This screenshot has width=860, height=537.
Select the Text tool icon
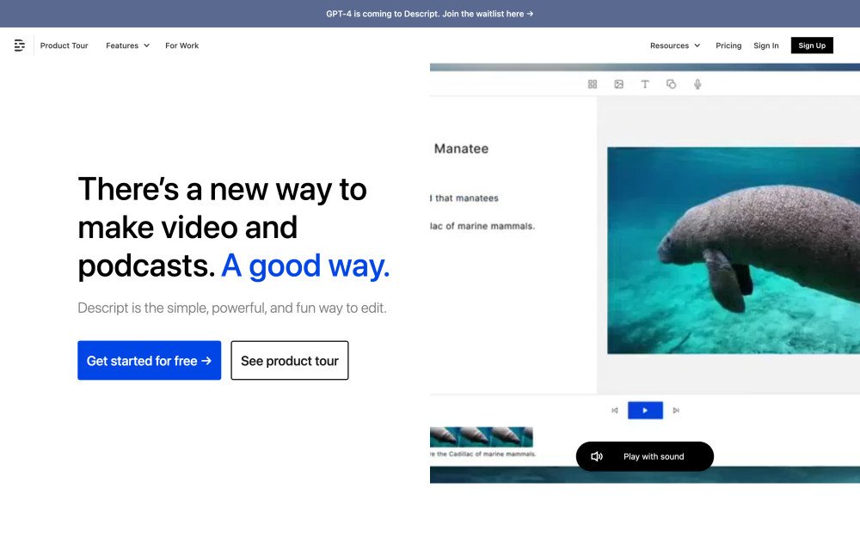[645, 84]
